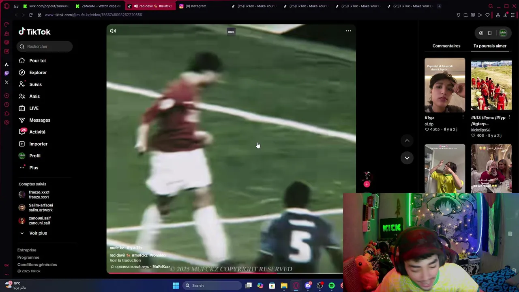Image resolution: width=519 pixels, height=292 pixels.
Task: Open the Windows Start menu
Action: point(176,286)
